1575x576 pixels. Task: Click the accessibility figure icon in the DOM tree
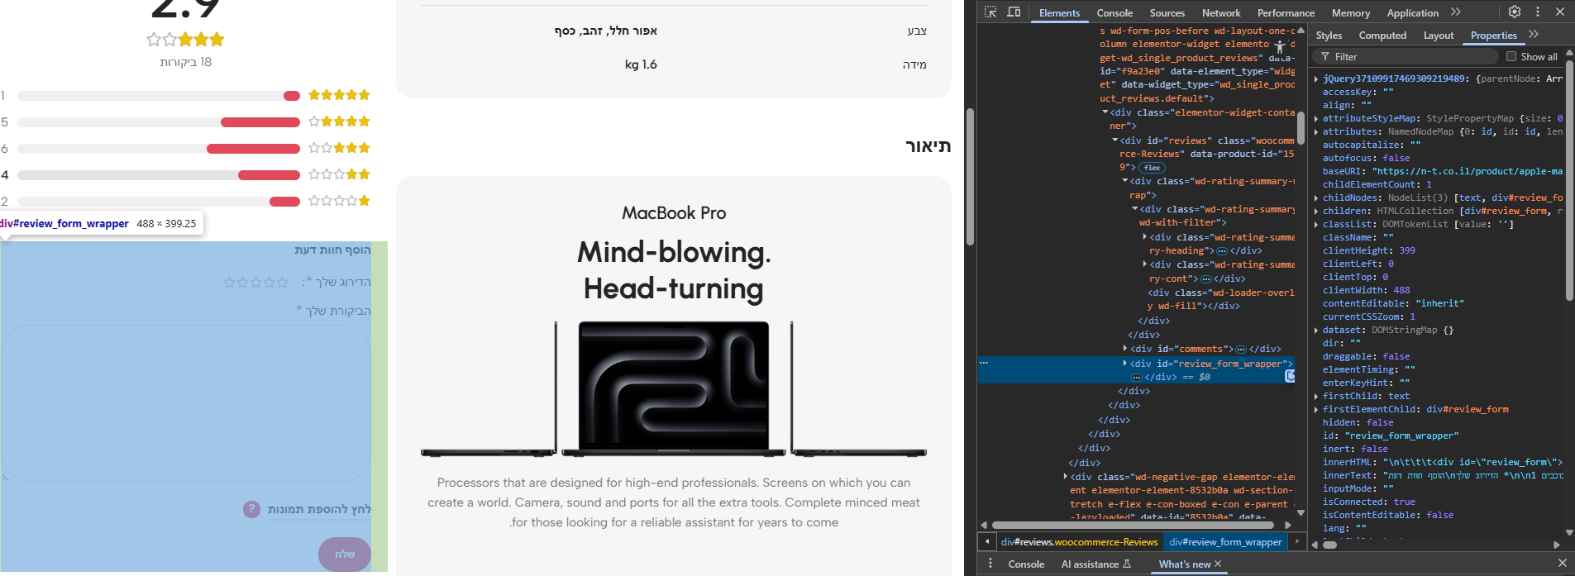[1280, 47]
